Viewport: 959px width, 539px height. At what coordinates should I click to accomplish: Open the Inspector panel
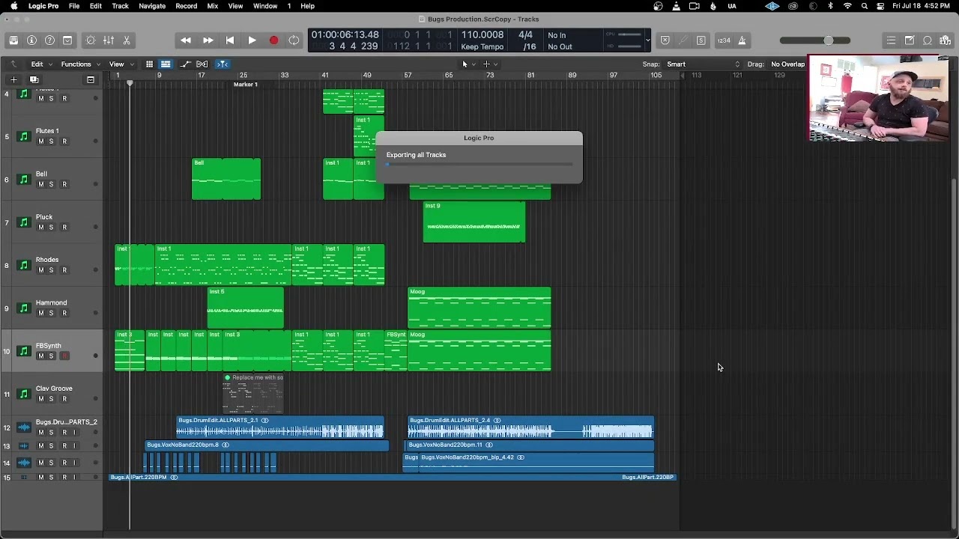click(x=31, y=40)
